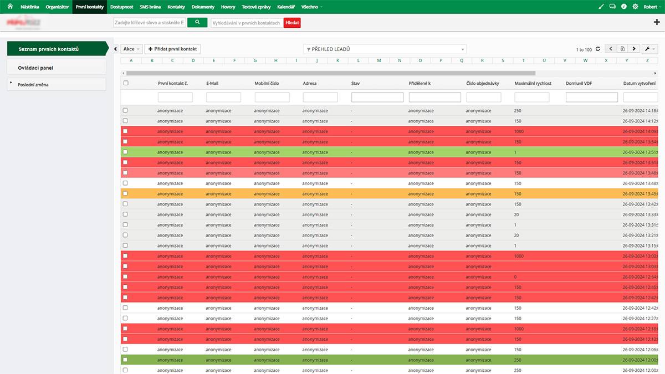
Task: Toggle the select-all header checkbox
Action: point(126,83)
